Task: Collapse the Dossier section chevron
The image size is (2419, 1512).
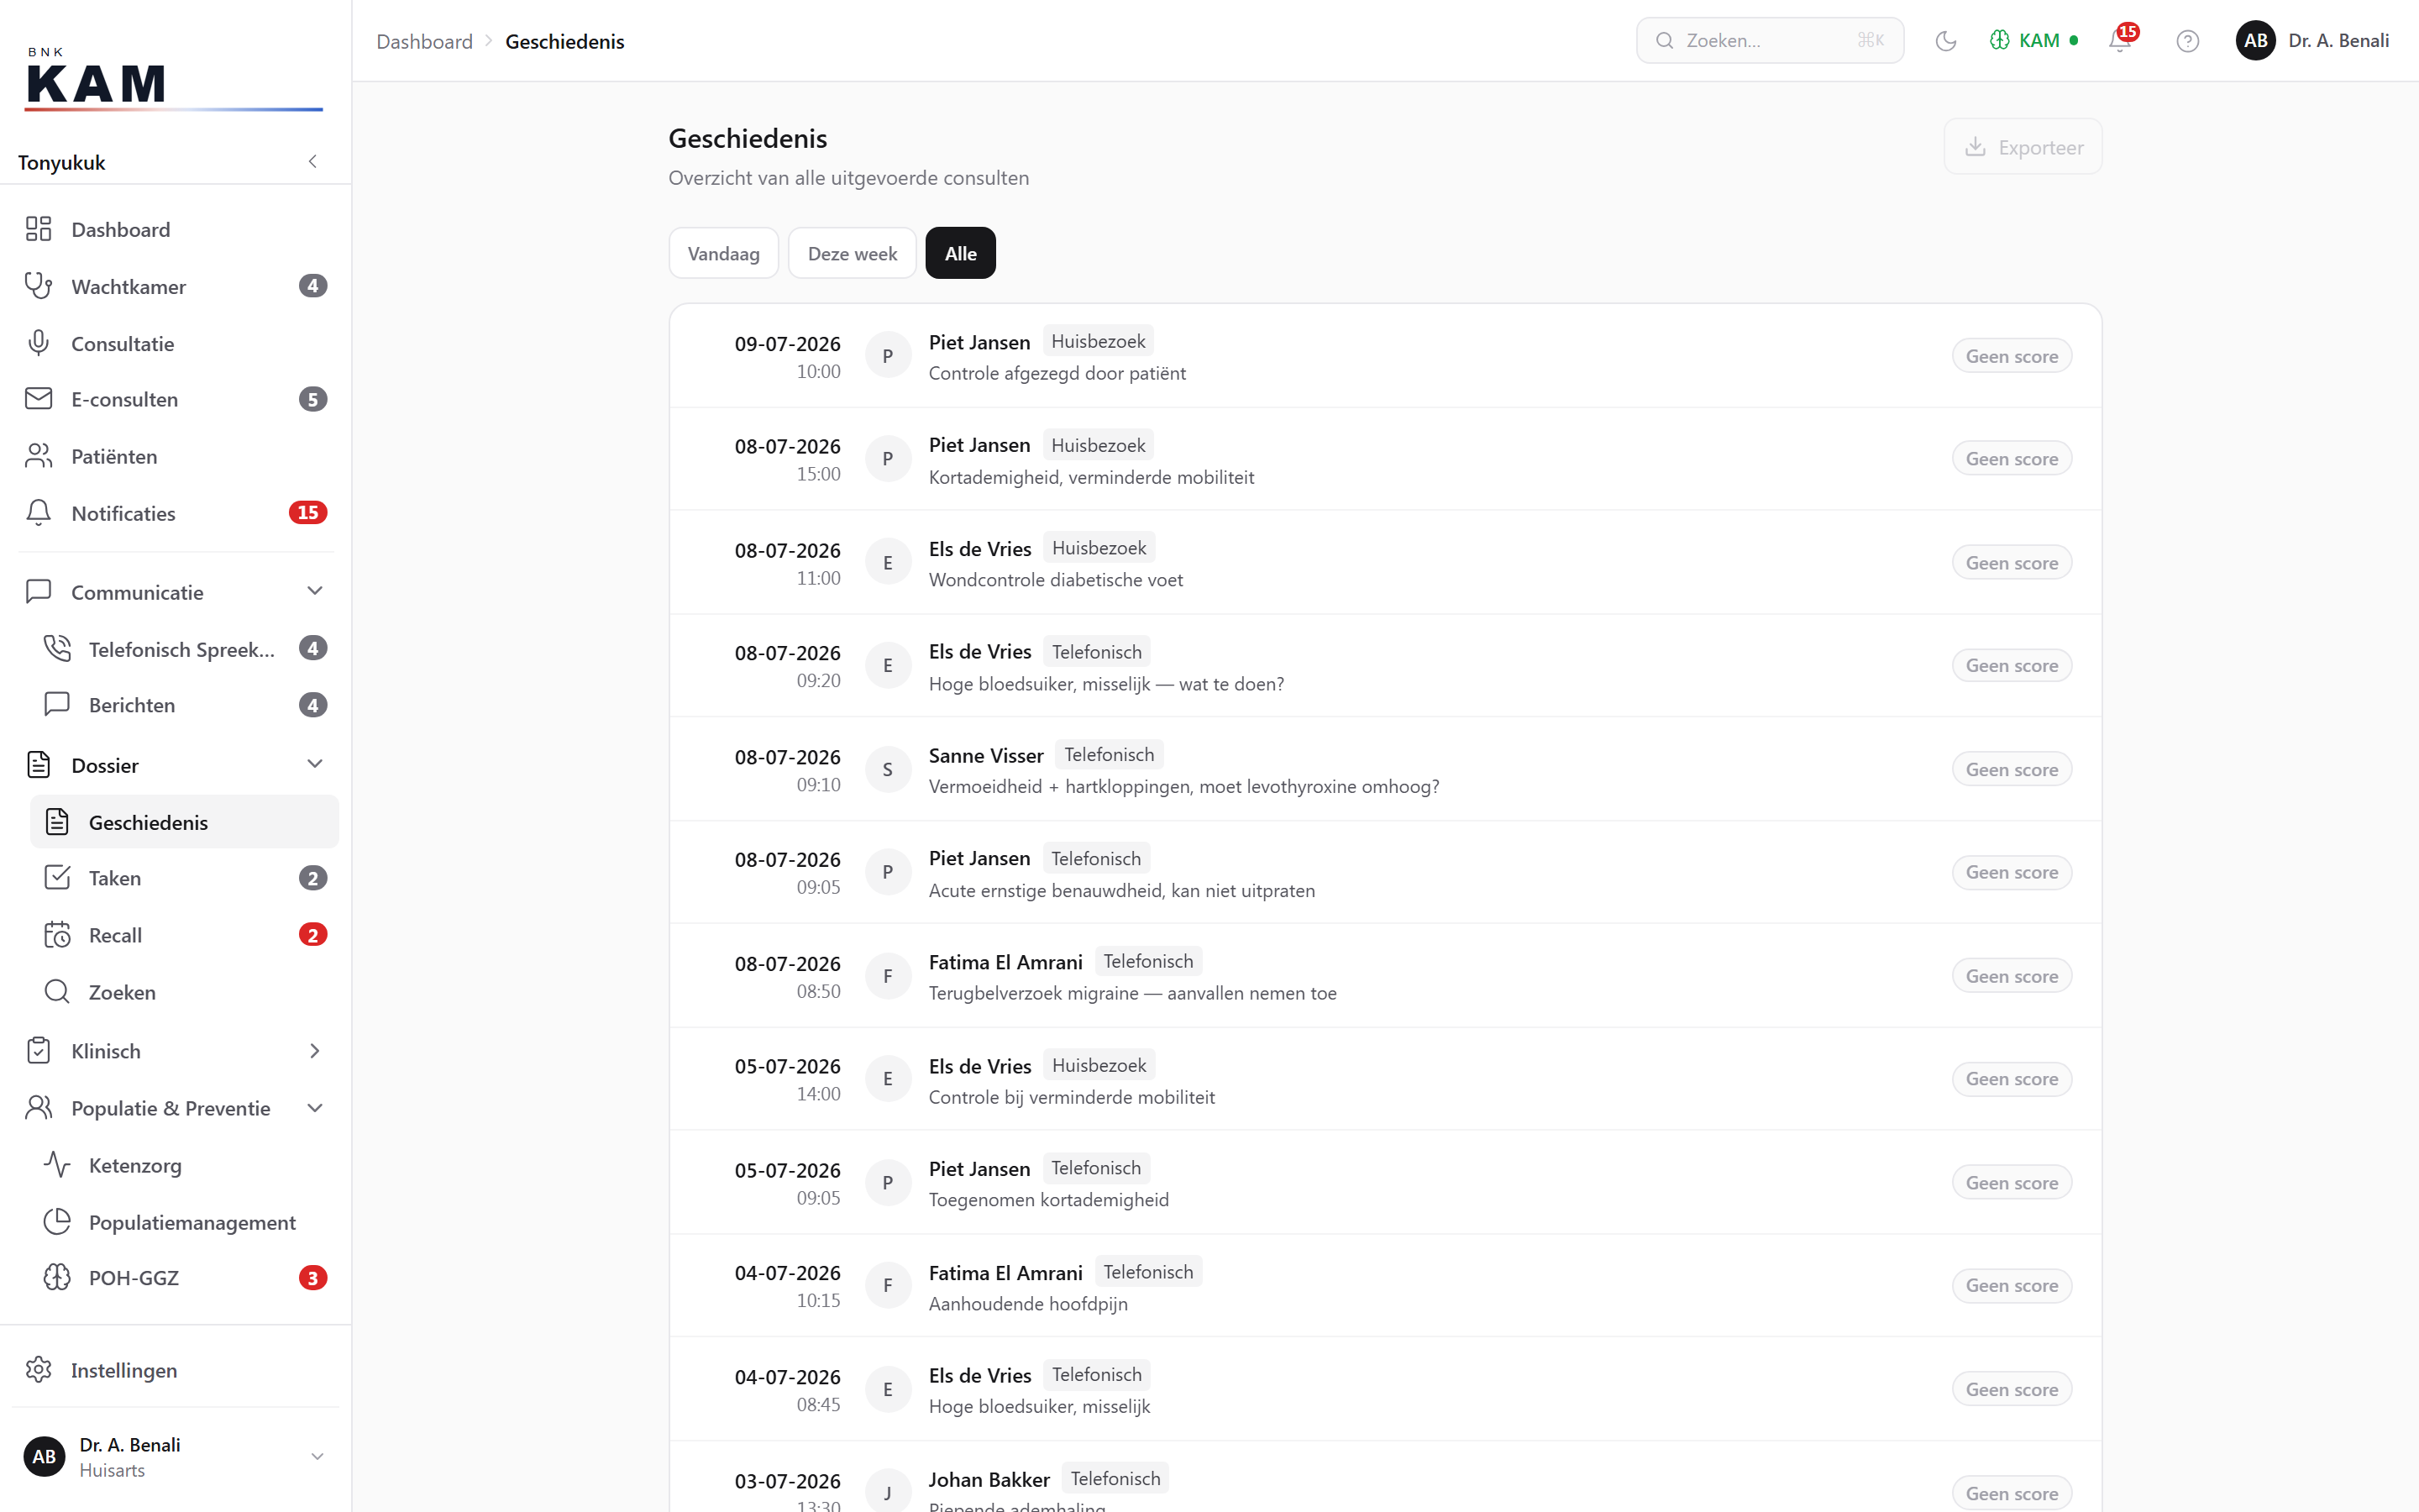Action: [x=315, y=765]
